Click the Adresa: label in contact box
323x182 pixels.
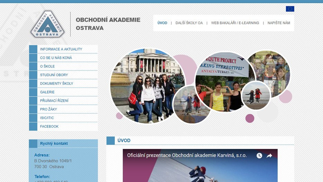coord(42,155)
